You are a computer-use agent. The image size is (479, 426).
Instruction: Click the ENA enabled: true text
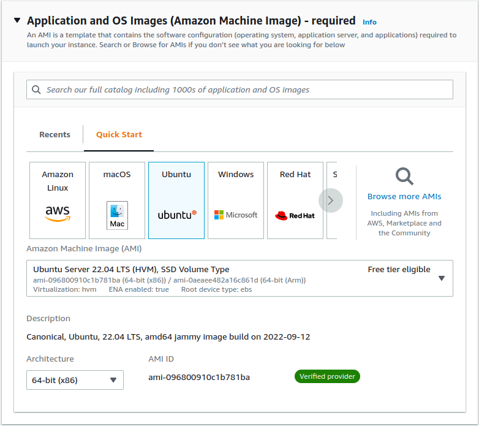pos(139,289)
